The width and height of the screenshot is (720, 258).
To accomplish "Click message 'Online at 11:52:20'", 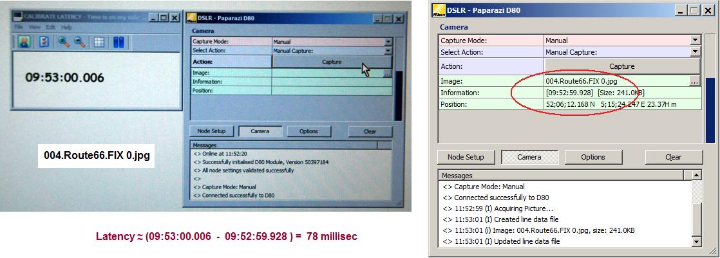I will tap(222, 154).
